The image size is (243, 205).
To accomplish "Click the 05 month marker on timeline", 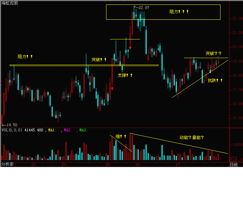I will (108, 165).
